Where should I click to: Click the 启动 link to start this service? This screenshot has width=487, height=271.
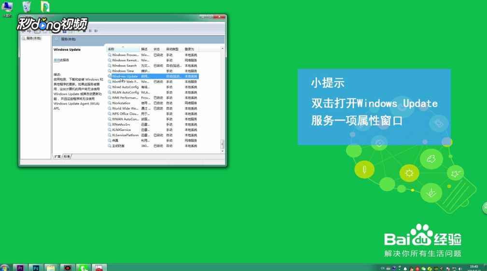56,60
